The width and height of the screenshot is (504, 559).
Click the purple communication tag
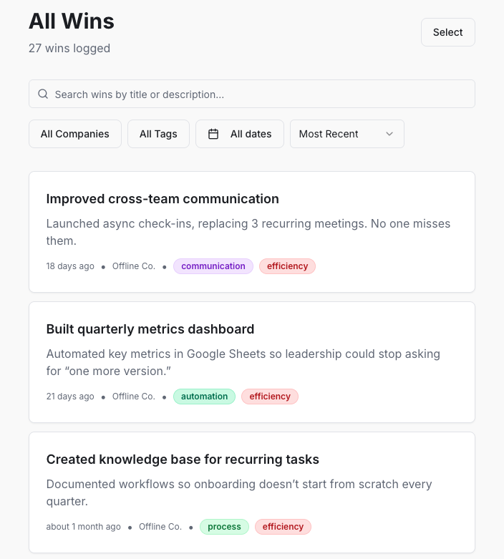tap(213, 266)
